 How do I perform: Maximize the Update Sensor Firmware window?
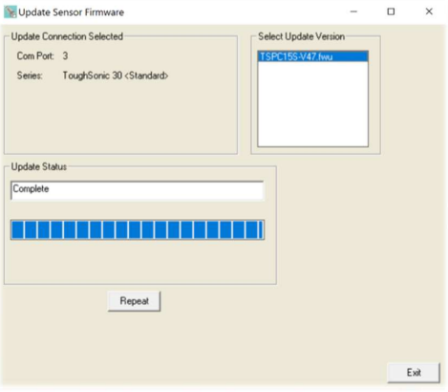pos(391,11)
